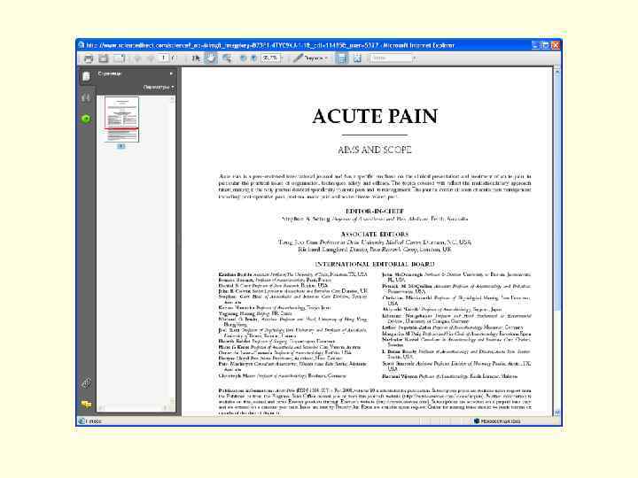Go to next page arrow

pyautogui.click(x=150, y=58)
